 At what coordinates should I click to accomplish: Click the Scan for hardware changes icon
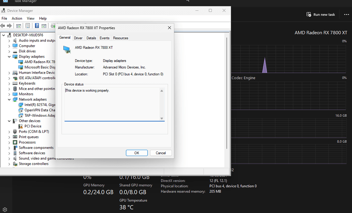tap(52, 26)
